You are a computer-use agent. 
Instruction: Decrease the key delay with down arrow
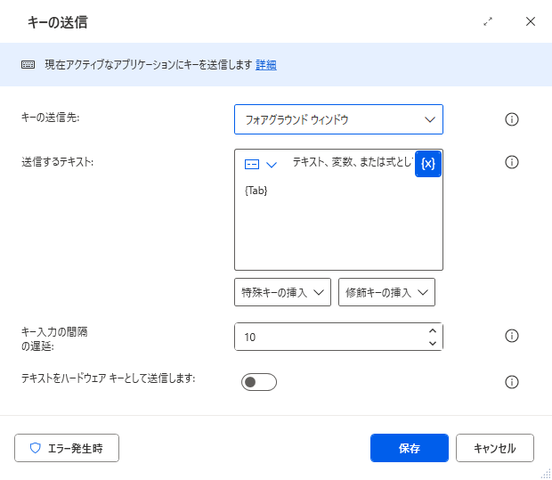[433, 344]
